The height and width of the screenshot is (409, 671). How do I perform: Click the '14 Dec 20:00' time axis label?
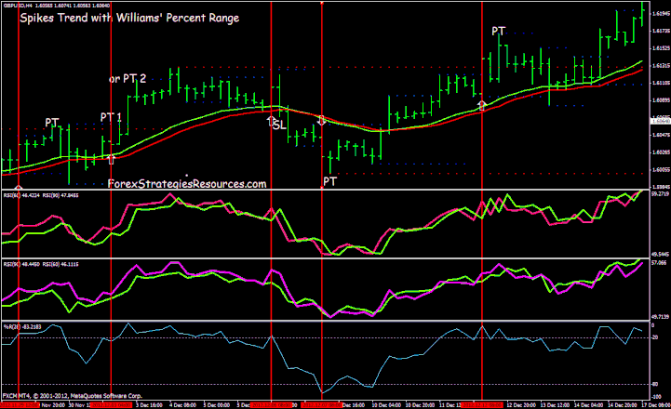622,404
